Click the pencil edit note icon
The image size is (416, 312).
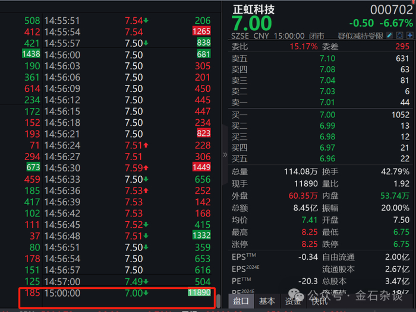(389, 35)
